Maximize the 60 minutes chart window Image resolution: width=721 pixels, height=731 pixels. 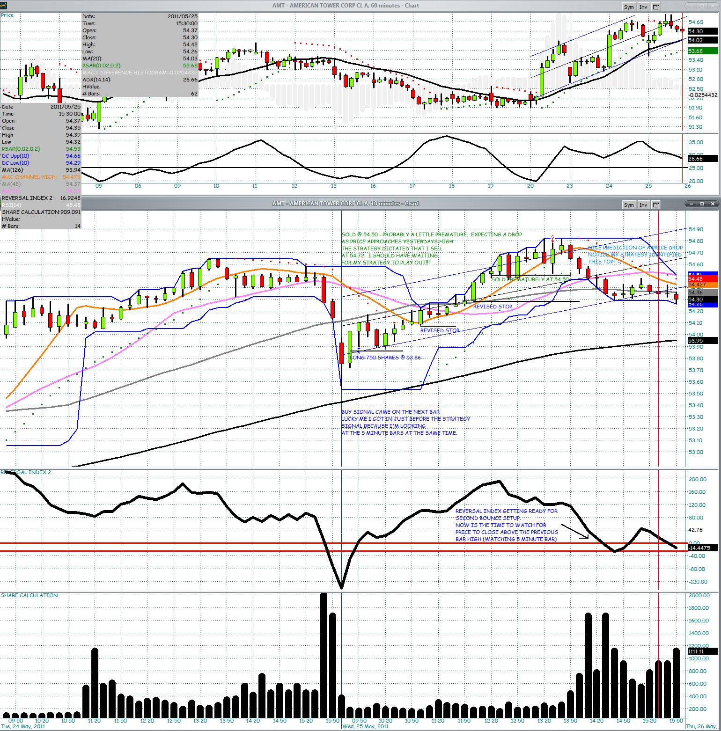click(702, 6)
